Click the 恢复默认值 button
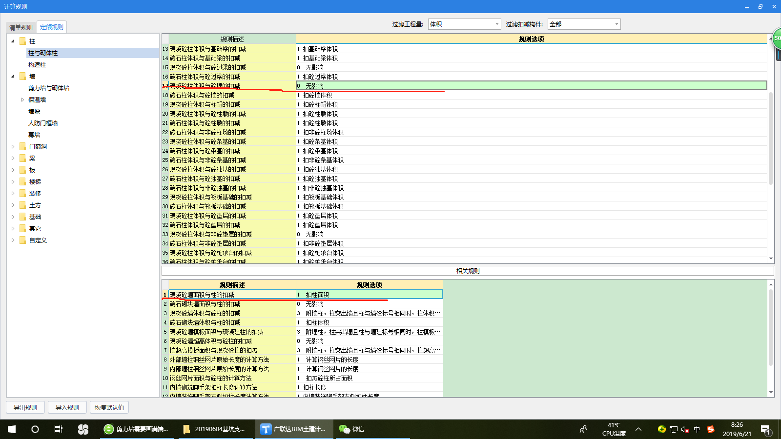This screenshot has height=439, width=781. (109, 407)
